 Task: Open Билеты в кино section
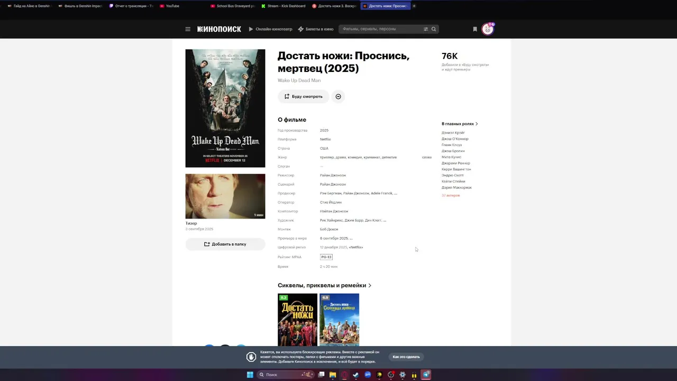[x=315, y=29]
